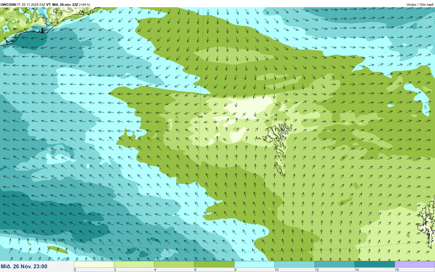Pick the 4–6 light green legend swatch
Screen dimensions: 435x272
tap(174, 264)
